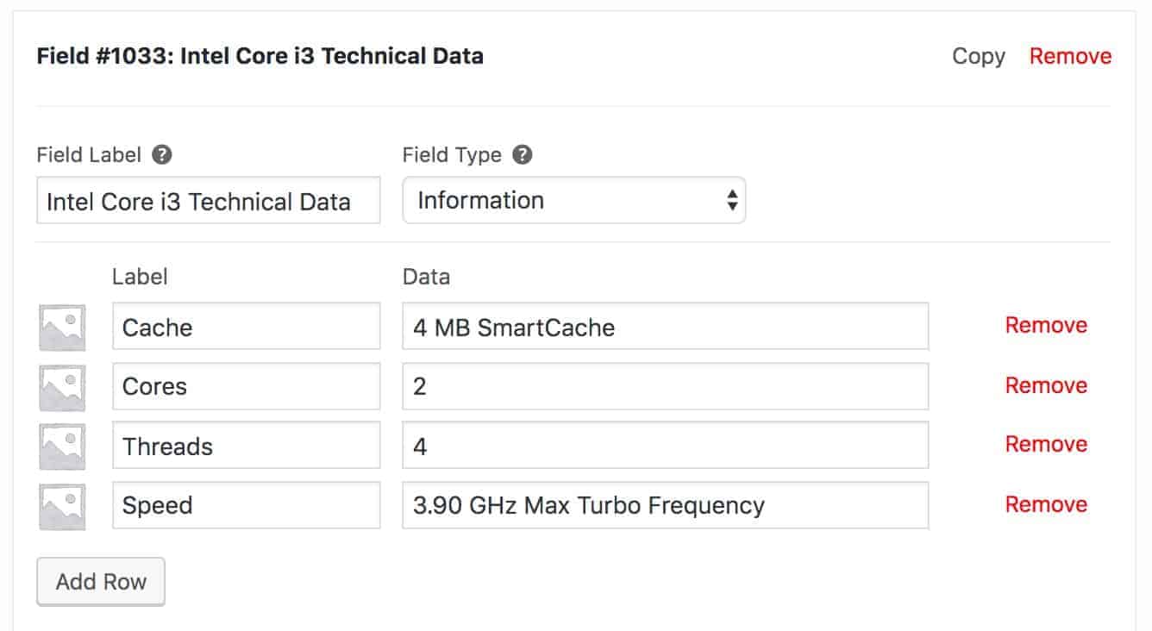The image size is (1152, 631).
Task: Open the help icon next to Field Type
Action: [522, 155]
